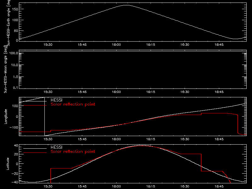Click 16:30 under the Moon angle plot

pos(185,92)
